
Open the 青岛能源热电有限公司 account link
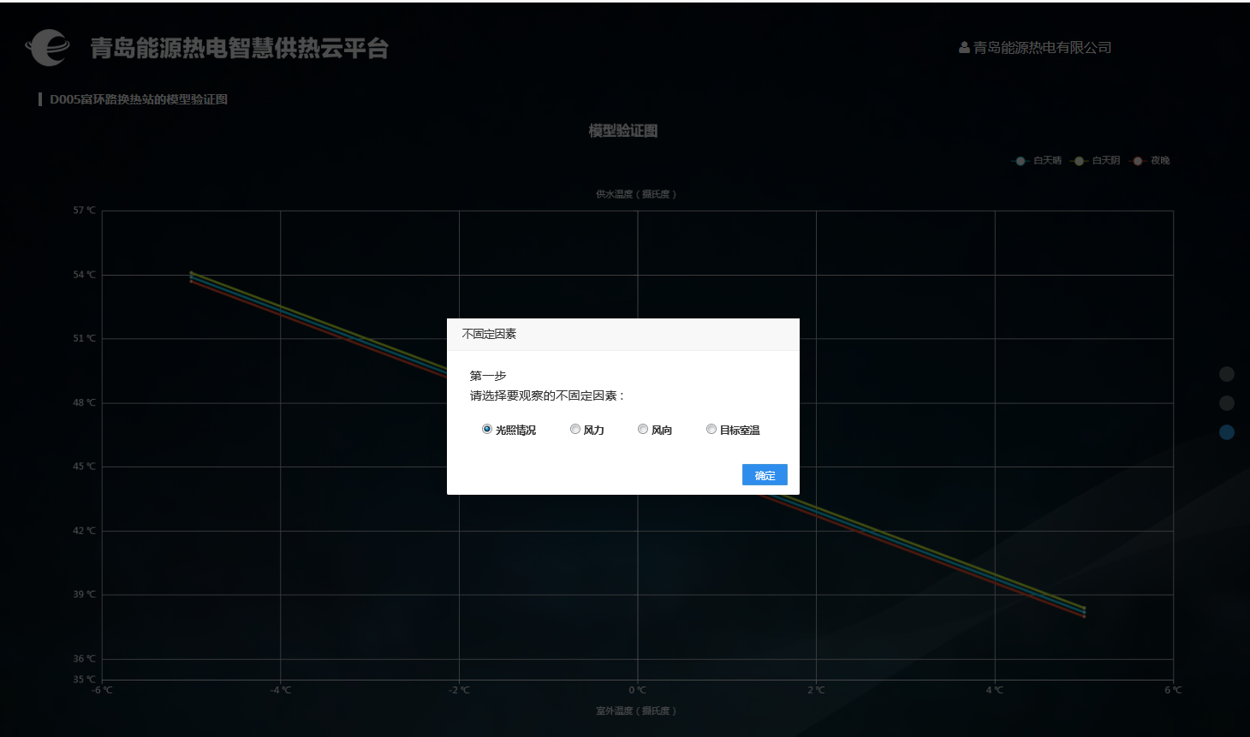coord(1042,48)
